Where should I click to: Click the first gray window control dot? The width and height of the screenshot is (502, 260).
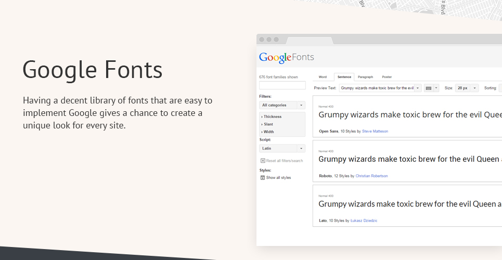262,40
